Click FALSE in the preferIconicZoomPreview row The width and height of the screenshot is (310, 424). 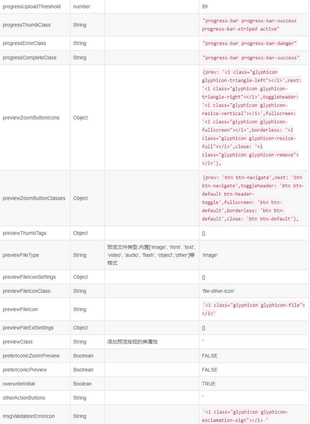pyautogui.click(x=210, y=356)
